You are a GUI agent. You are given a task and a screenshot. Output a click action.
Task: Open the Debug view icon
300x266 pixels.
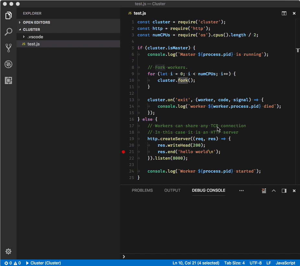[x=8, y=64]
